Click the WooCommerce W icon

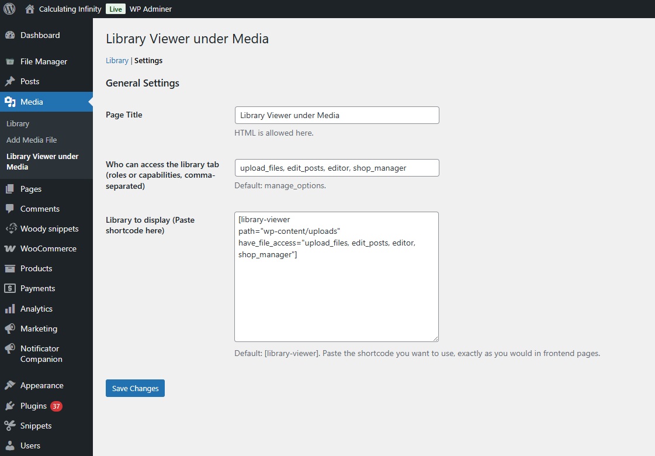[10, 248]
